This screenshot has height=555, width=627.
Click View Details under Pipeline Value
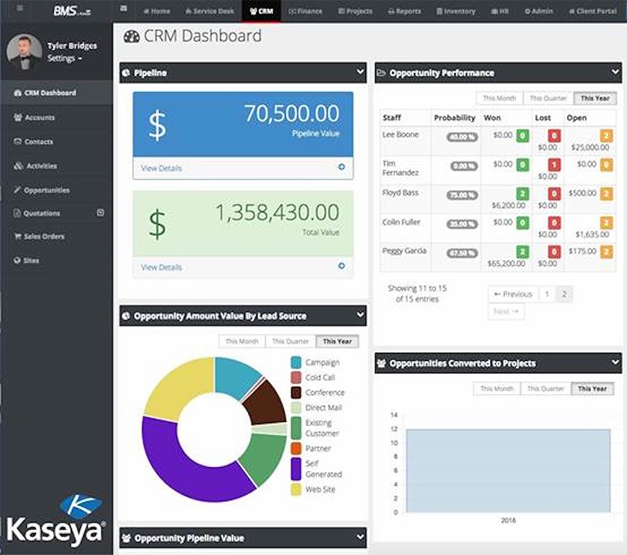(160, 168)
